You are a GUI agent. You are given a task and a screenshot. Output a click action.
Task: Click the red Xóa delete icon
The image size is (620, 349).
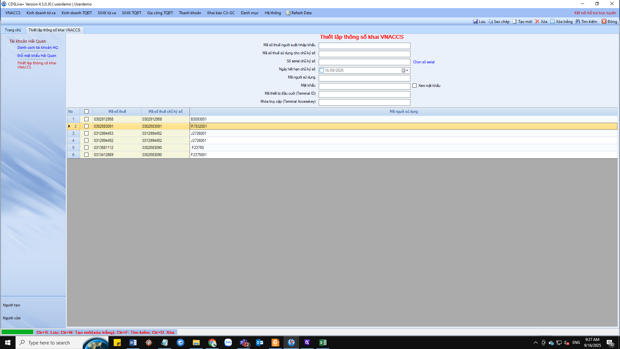(x=537, y=22)
